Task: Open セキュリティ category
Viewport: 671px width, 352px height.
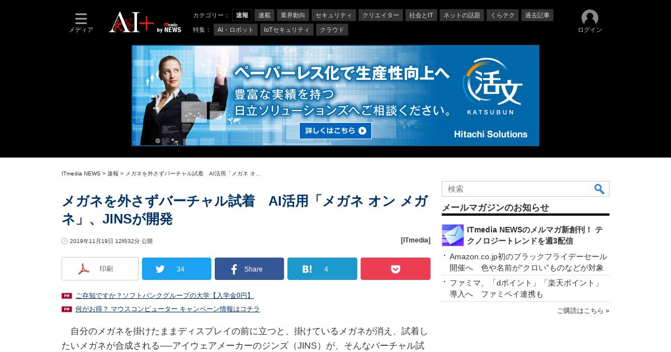Action: 334,15
